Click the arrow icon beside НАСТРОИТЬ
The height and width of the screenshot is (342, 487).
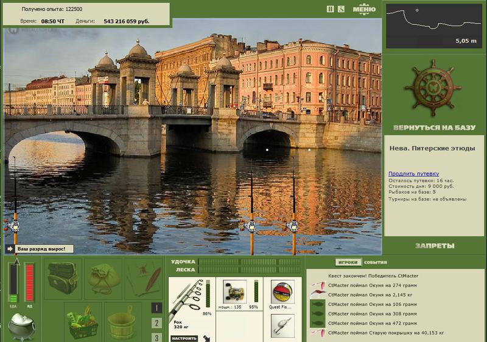[206, 338]
